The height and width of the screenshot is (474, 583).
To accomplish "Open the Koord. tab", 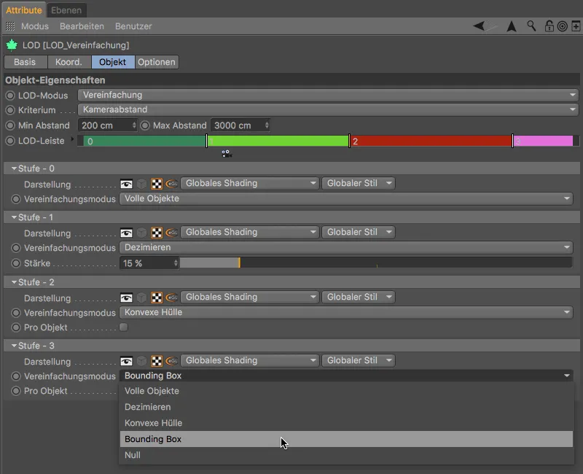I will click(69, 62).
